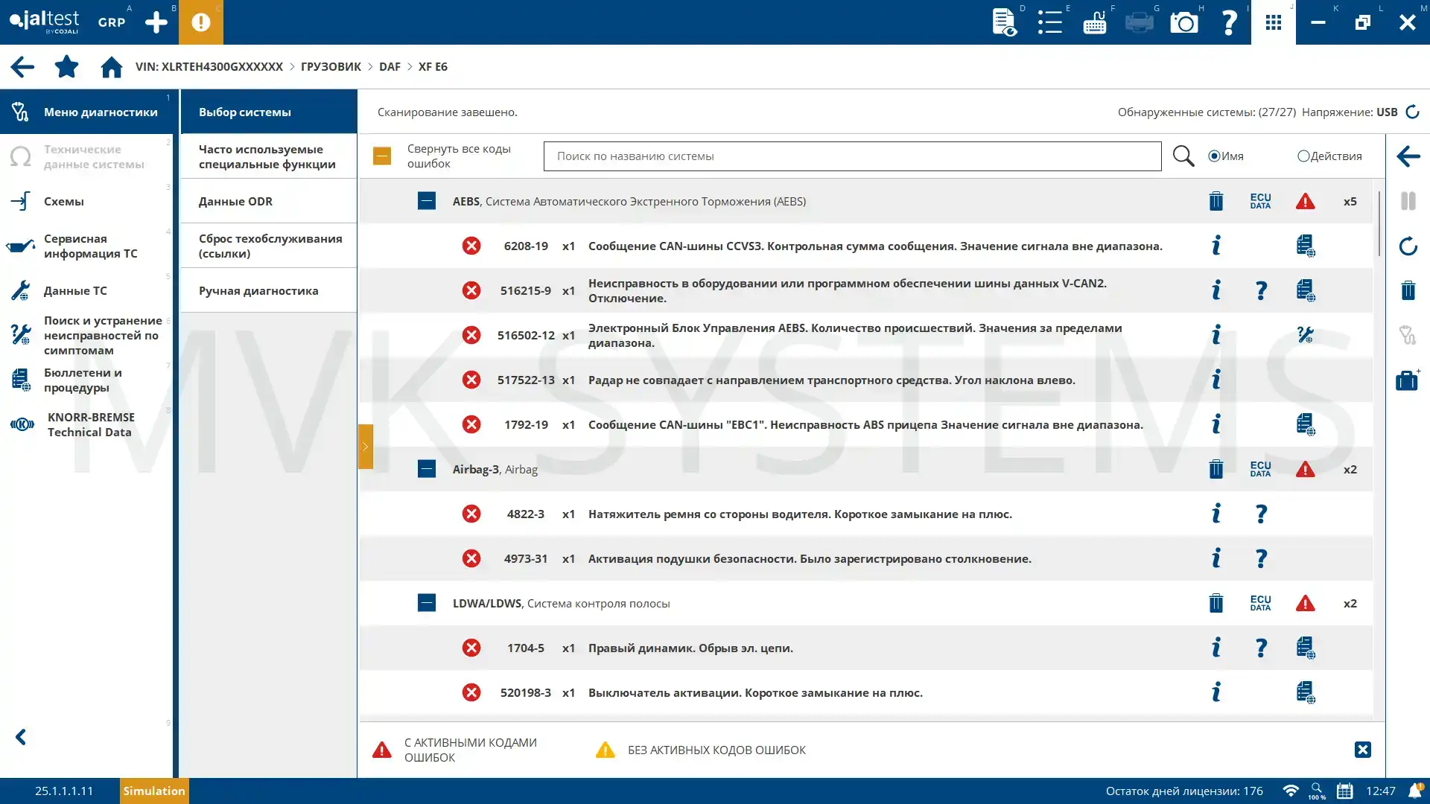Go back using breadcrumb back arrow
The height and width of the screenshot is (804, 1430).
(x=22, y=67)
